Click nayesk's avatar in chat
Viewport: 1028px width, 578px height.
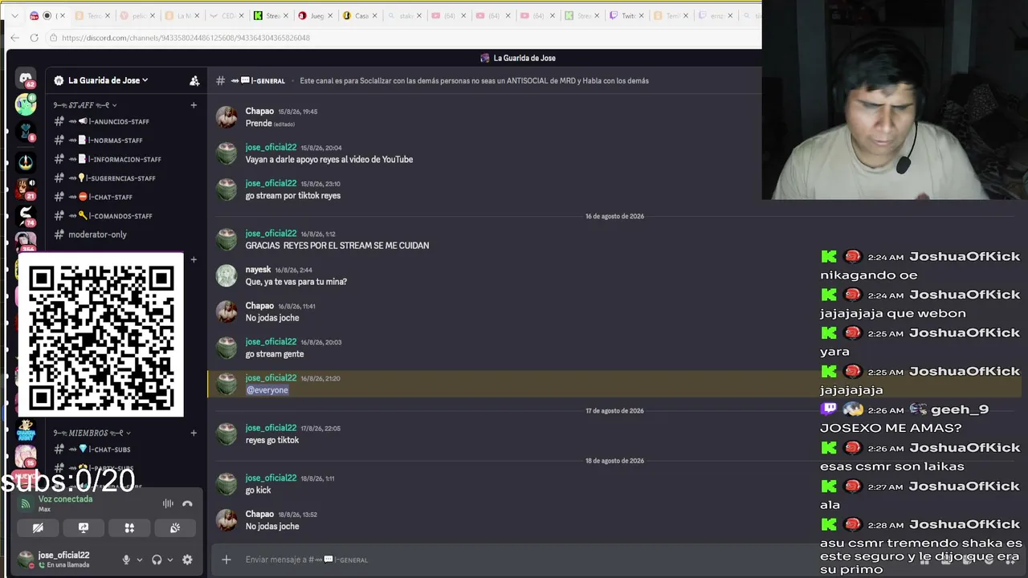(227, 275)
